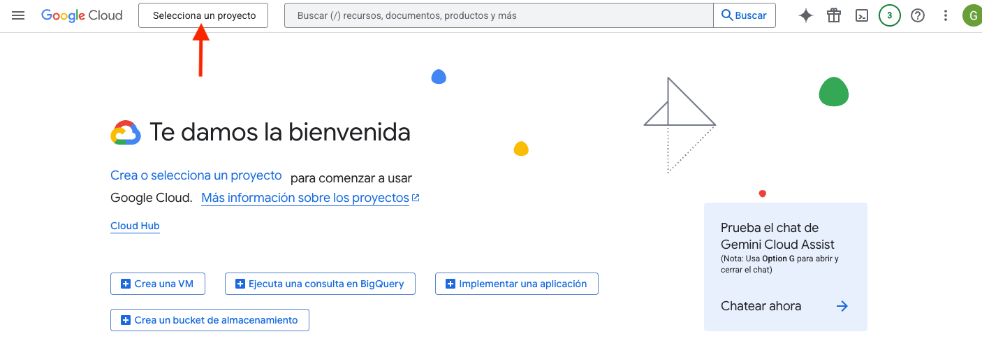Open notifications badge showing 3

point(889,15)
